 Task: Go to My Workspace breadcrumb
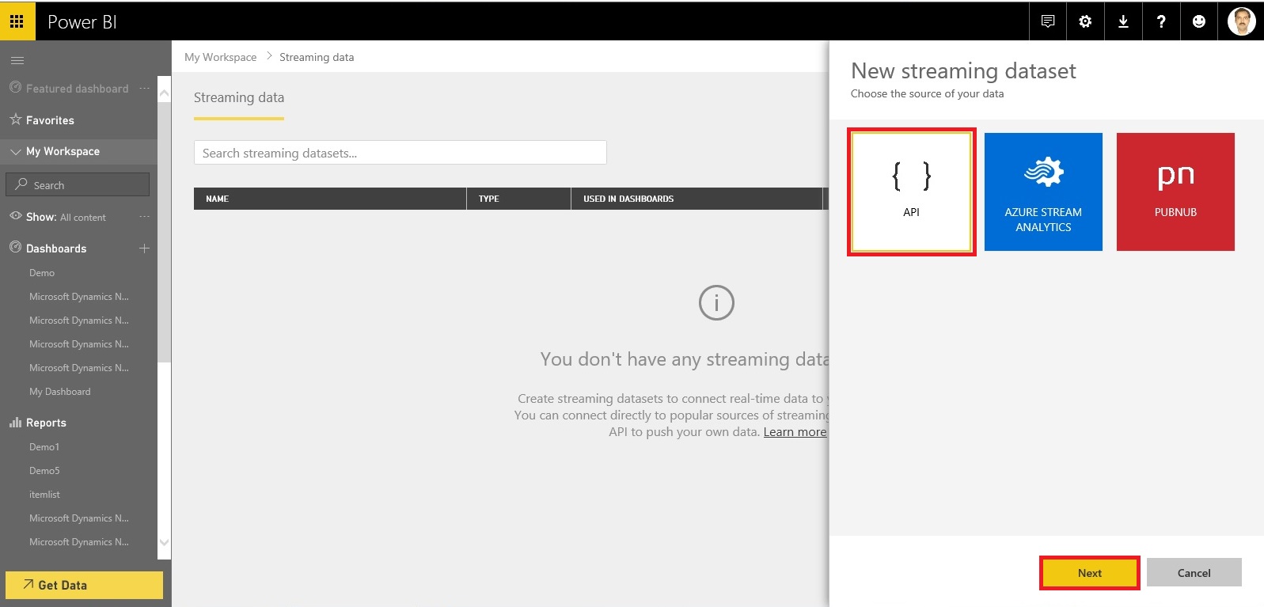pos(221,57)
